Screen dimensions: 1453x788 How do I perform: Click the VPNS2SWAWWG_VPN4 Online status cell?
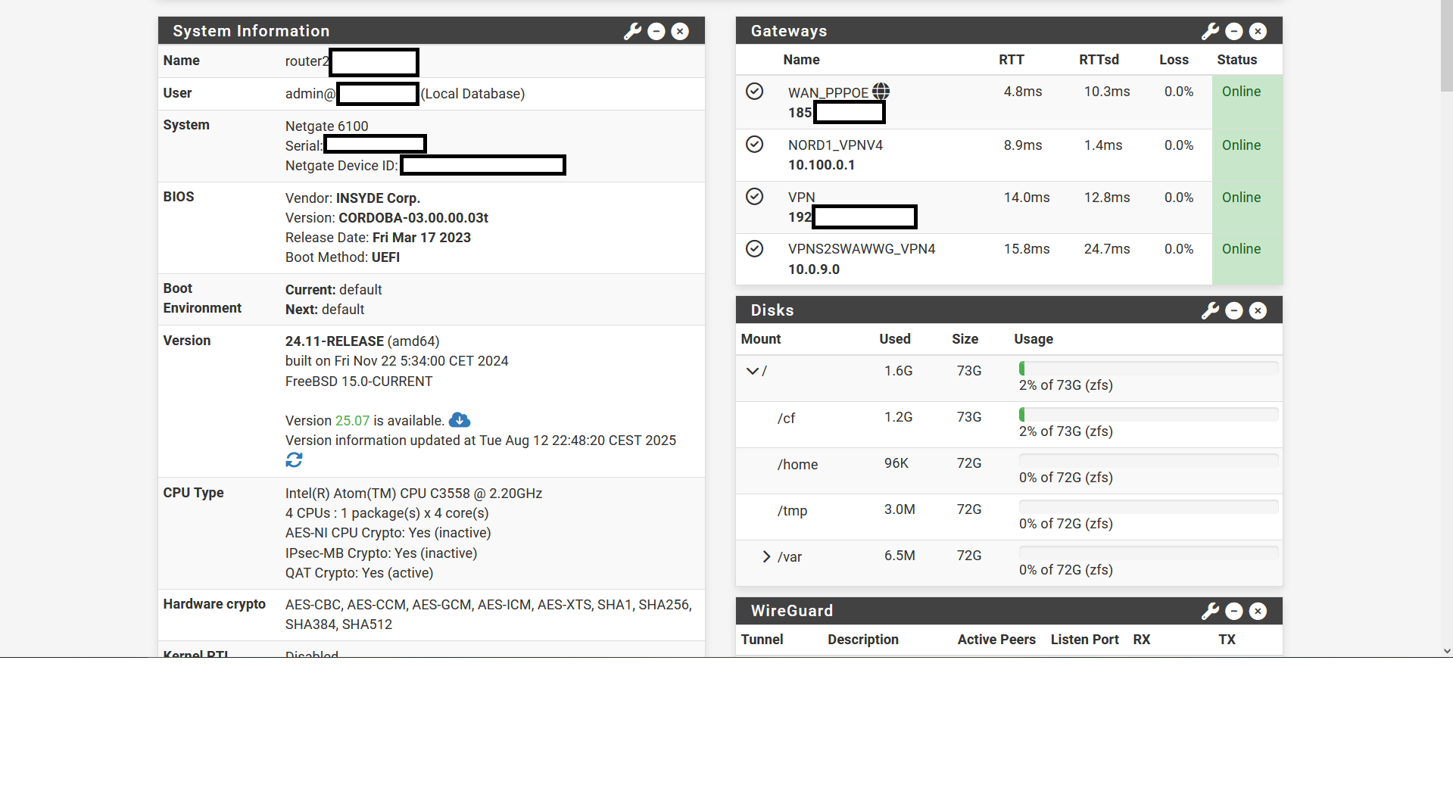(x=1247, y=259)
